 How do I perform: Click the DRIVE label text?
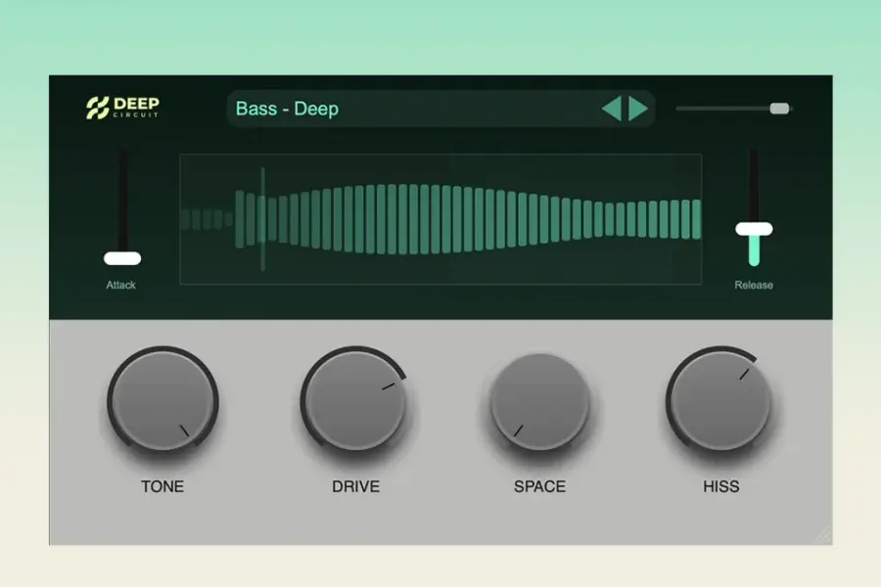click(355, 486)
